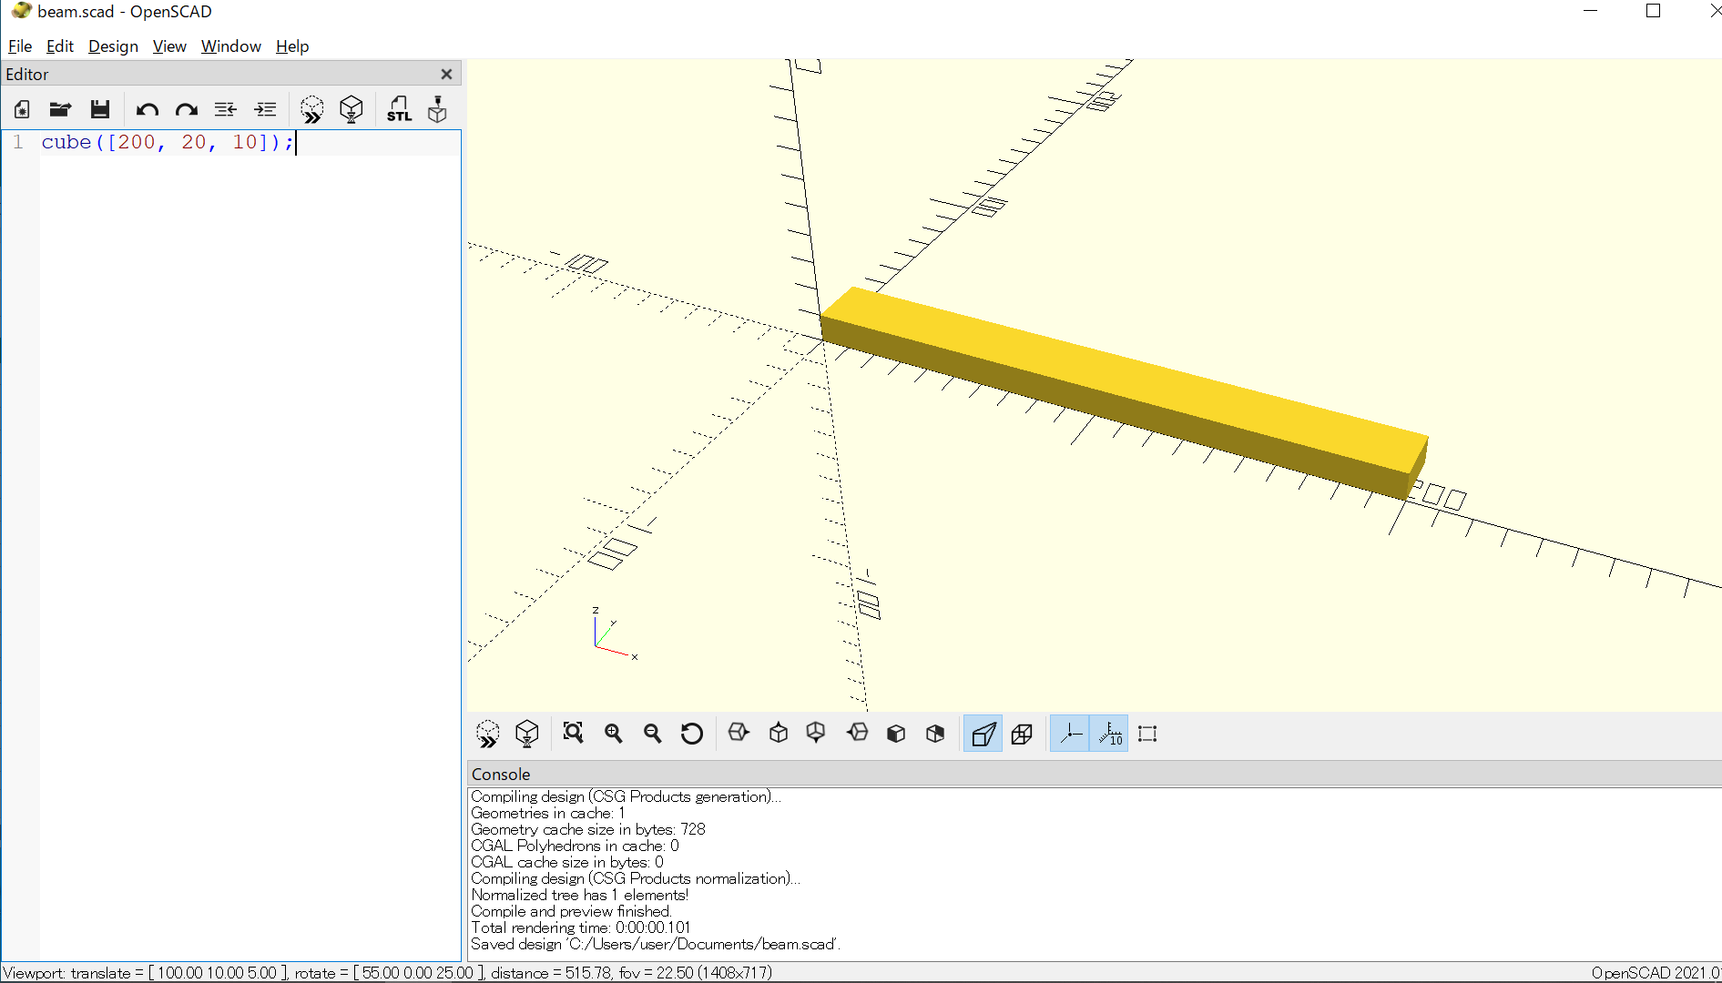The image size is (1722, 983).
Task: Click 'Geometries in cache: 1' console line
Action: point(547,814)
